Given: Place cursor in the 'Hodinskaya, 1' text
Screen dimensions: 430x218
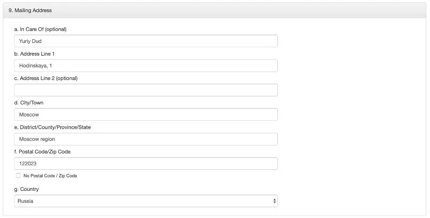Looking at the screenshot, I should click(x=35, y=65).
